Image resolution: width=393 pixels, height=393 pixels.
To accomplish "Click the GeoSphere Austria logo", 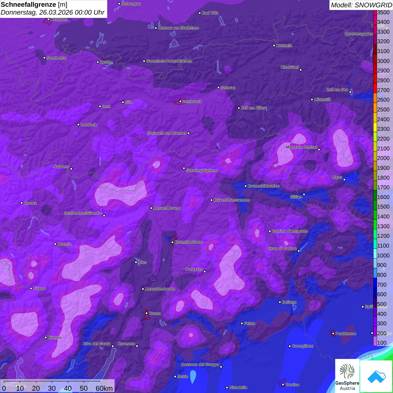I will pos(347,376).
